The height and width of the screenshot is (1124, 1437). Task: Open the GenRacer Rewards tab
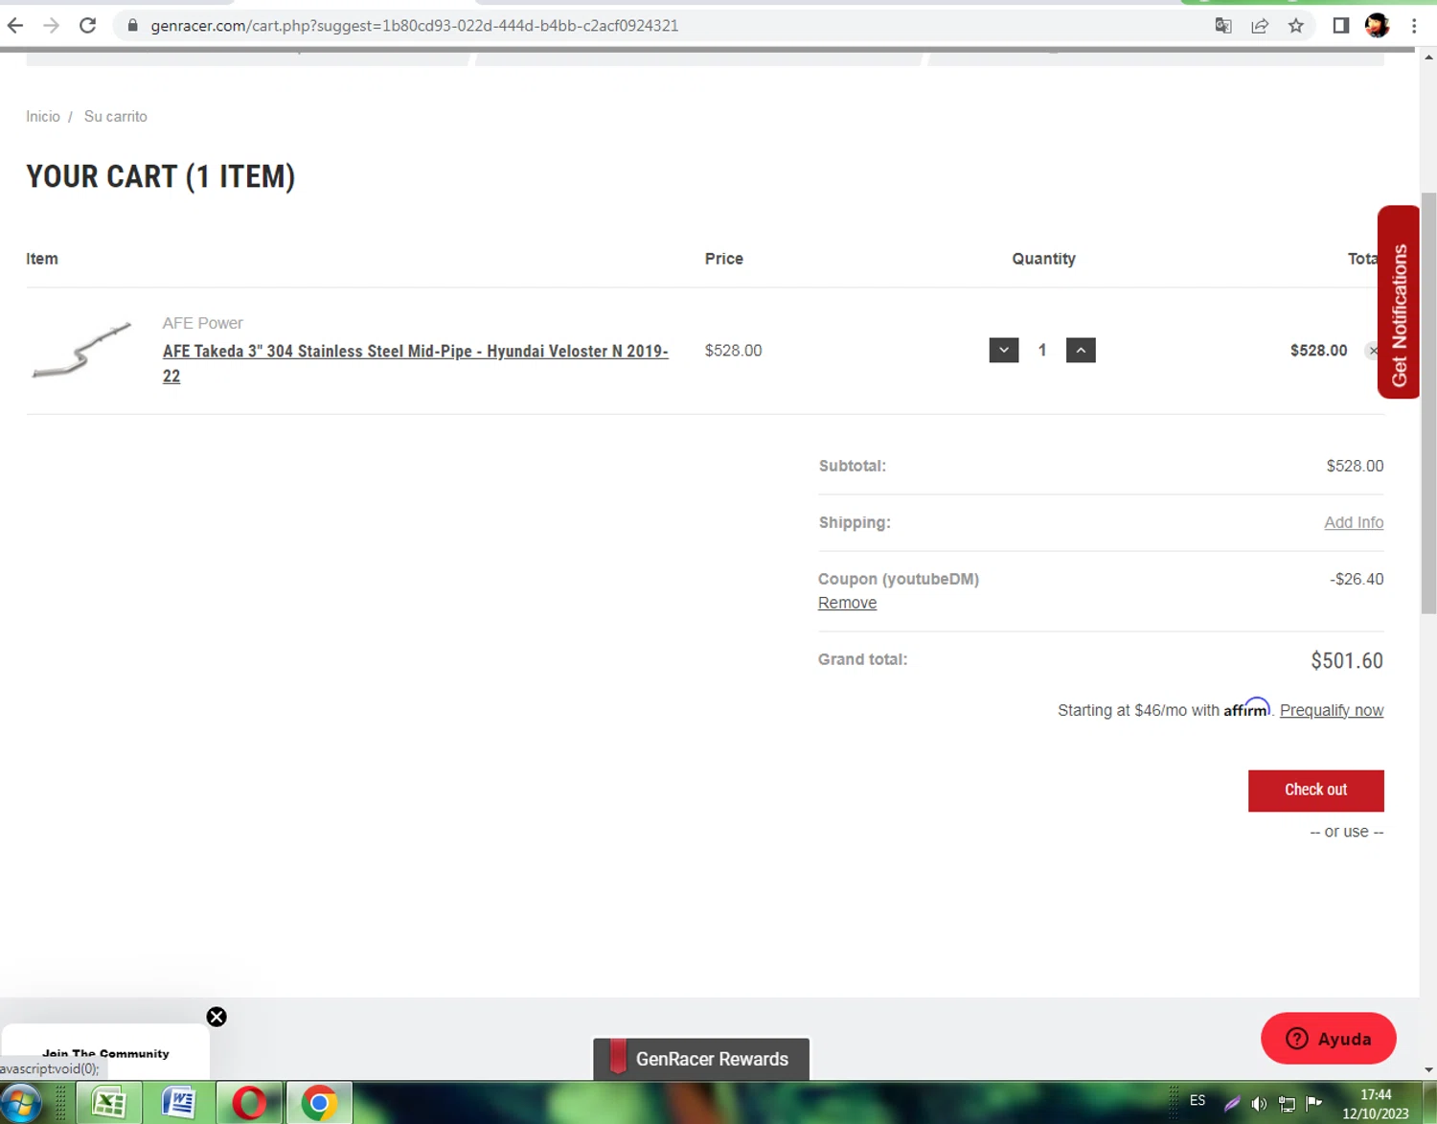tap(701, 1059)
